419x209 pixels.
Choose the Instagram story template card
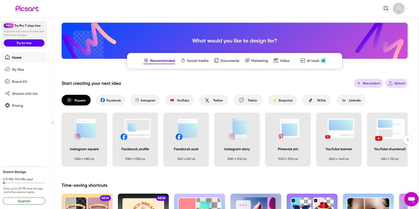point(237,139)
